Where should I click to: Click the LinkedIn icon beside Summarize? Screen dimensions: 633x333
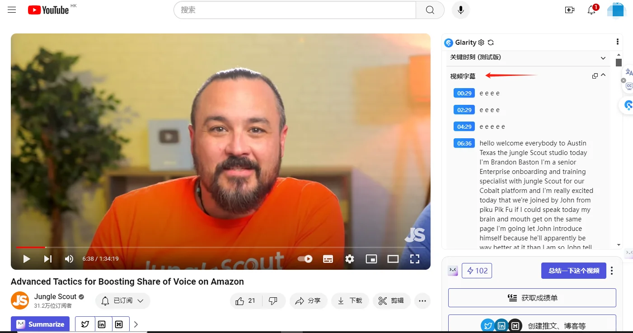click(102, 324)
